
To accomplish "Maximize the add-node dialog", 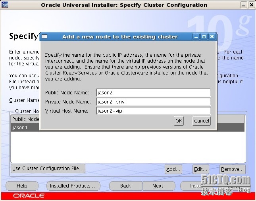I will click(204, 37).
